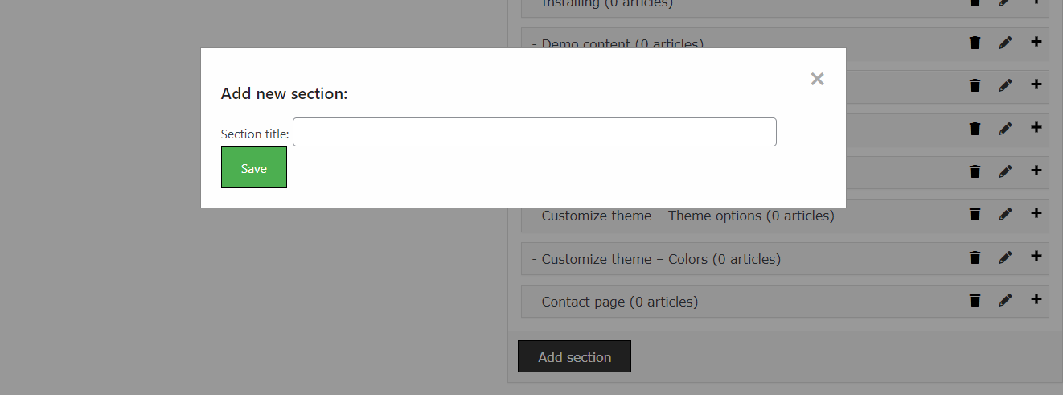
Task: Click plus icon for Theme options section
Action: [x=1036, y=213]
